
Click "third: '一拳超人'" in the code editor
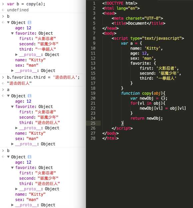tap(158, 78)
